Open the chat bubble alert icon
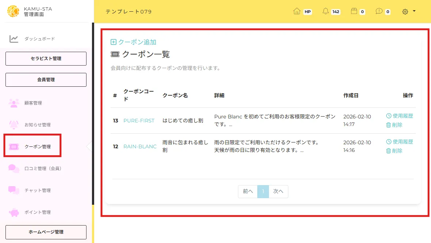Viewport: 431px width, 243px height. pyautogui.click(x=379, y=12)
